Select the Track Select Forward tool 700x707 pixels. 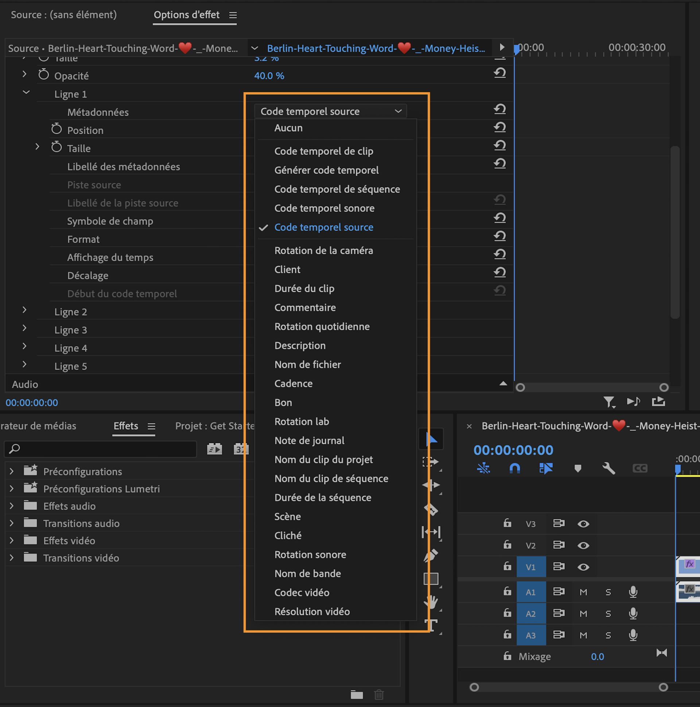pos(431,462)
